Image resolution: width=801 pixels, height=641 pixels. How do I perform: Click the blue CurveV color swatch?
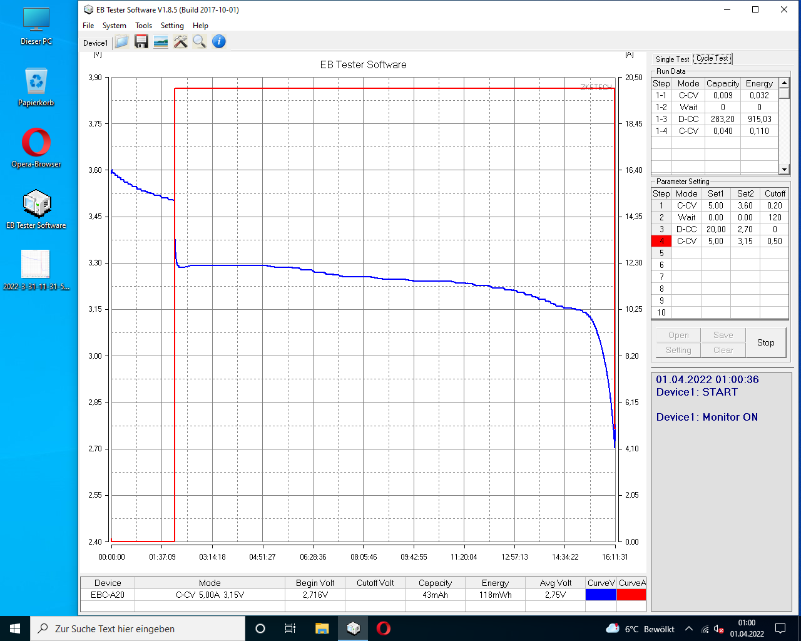point(601,595)
